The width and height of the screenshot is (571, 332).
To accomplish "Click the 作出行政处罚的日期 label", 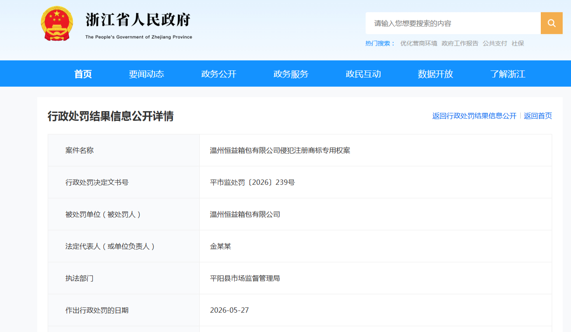I will pyautogui.click(x=97, y=310).
